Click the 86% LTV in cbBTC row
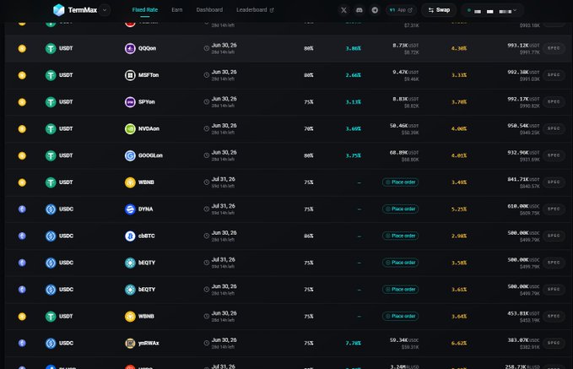 308,236
